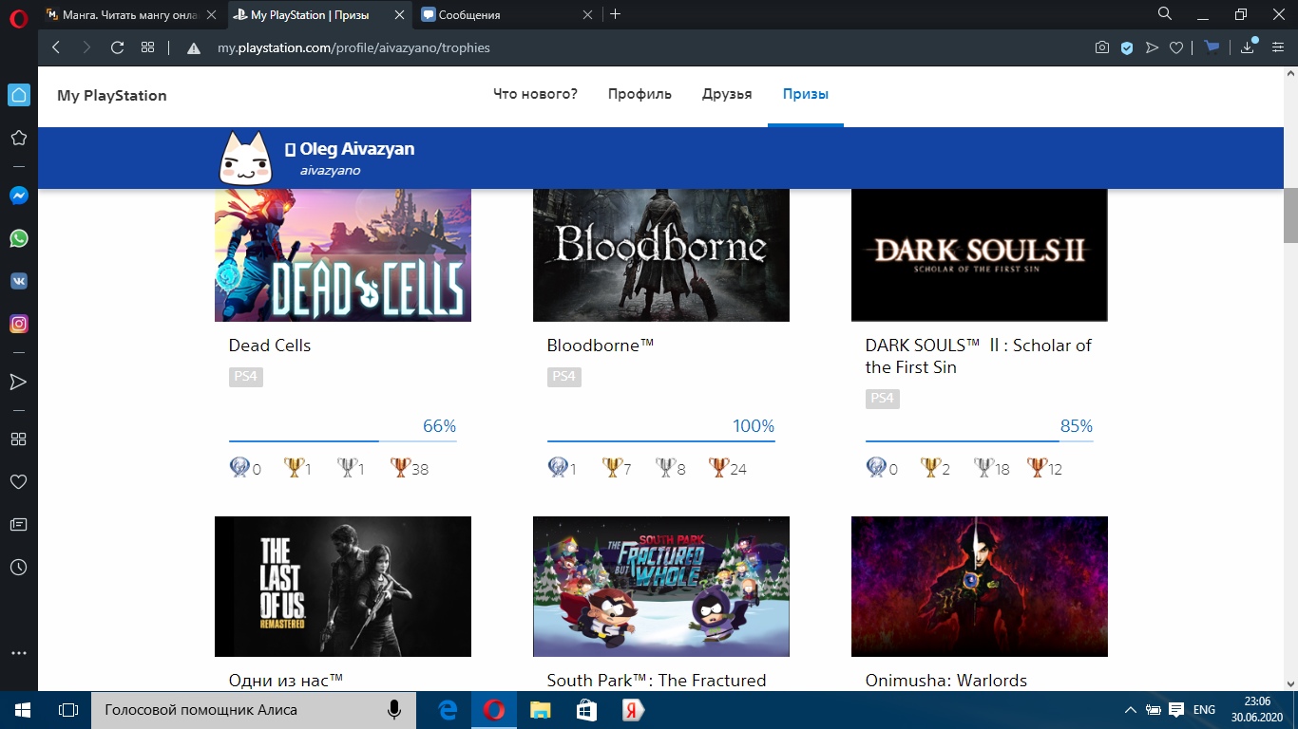Open sidebar setup three dots
Screen dimensions: 1298x729
pyautogui.click(x=18, y=653)
